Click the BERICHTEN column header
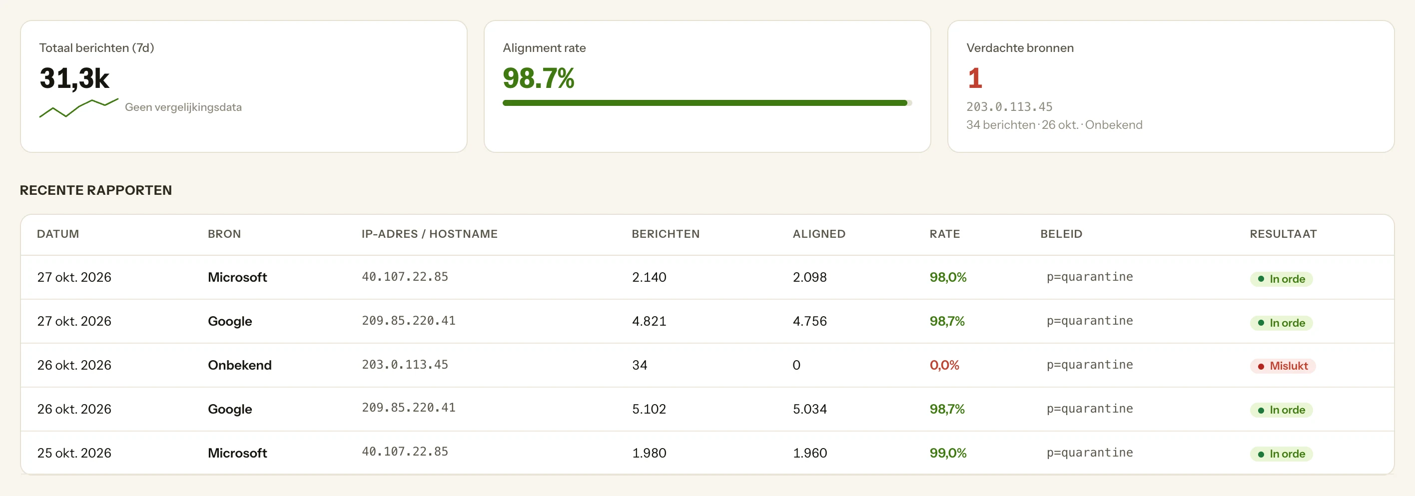Viewport: 1415px width, 496px height. 665,234
